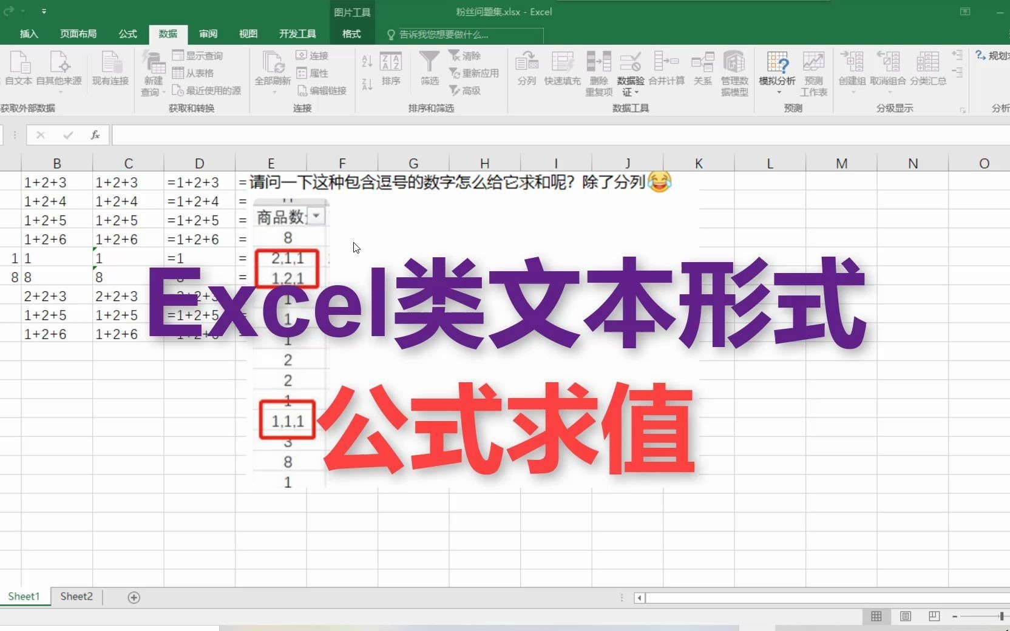The width and height of the screenshot is (1010, 631).
Task: Switch to the Formulas (公式) tab
Action: click(127, 34)
